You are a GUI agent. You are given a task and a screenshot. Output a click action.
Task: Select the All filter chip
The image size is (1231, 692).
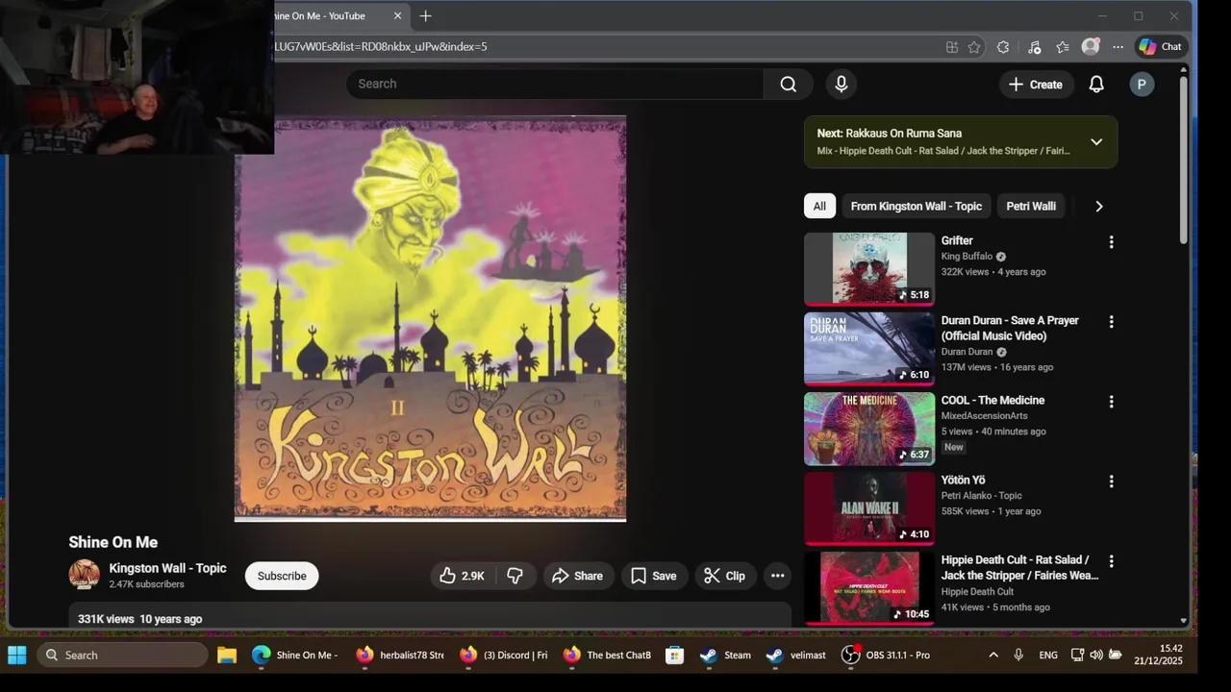click(819, 207)
